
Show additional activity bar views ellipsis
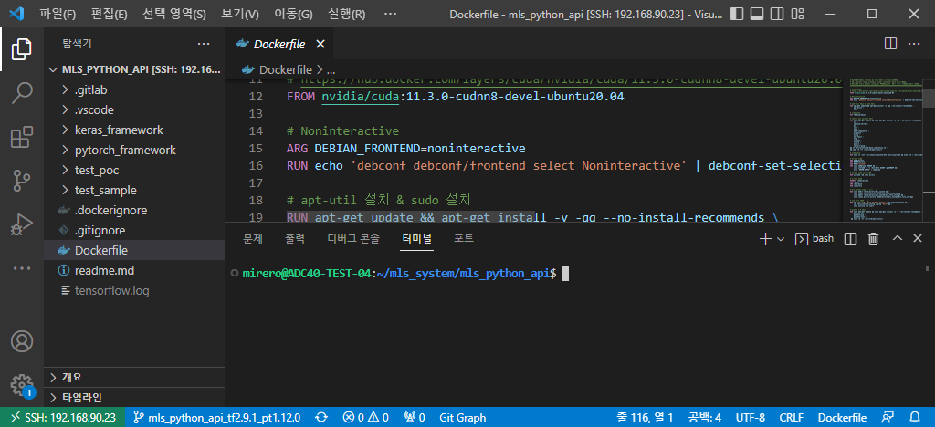(x=22, y=268)
